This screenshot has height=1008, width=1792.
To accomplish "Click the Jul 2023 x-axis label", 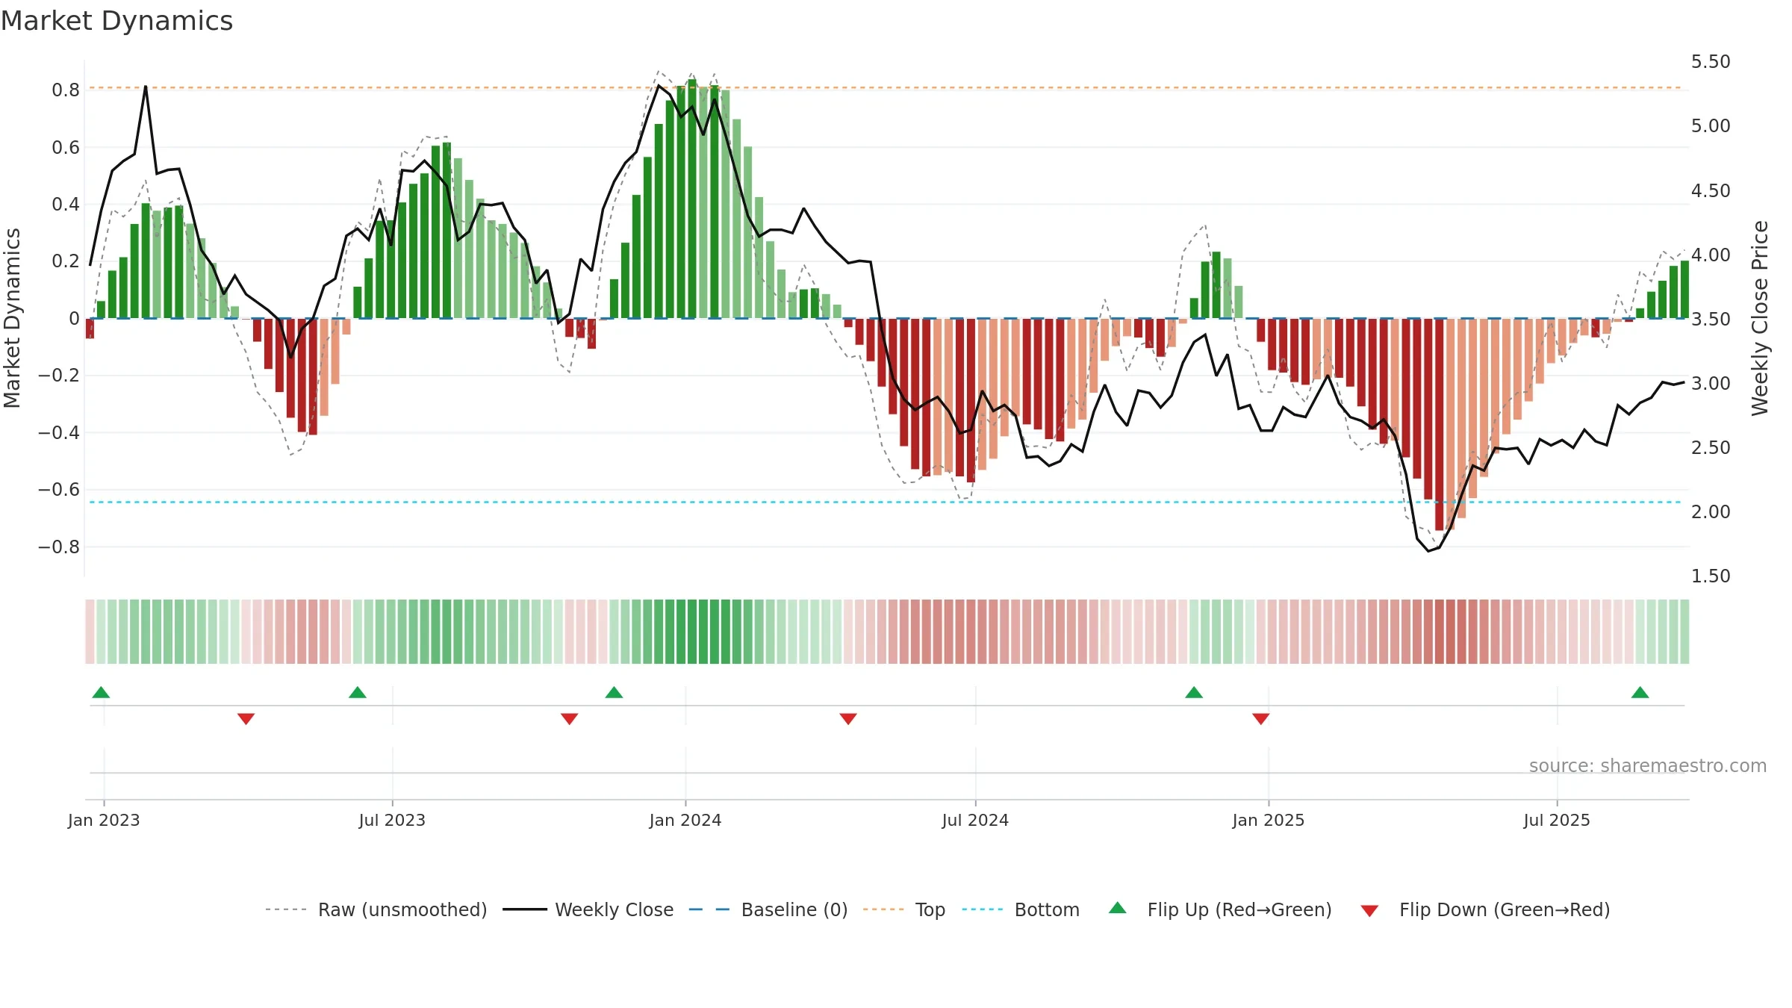I will tap(392, 820).
